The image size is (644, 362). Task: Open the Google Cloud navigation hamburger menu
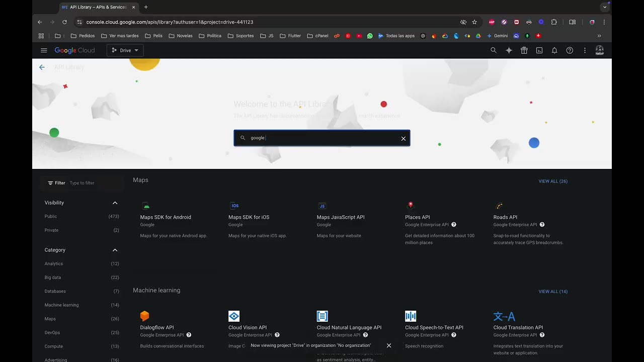pos(44,50)
